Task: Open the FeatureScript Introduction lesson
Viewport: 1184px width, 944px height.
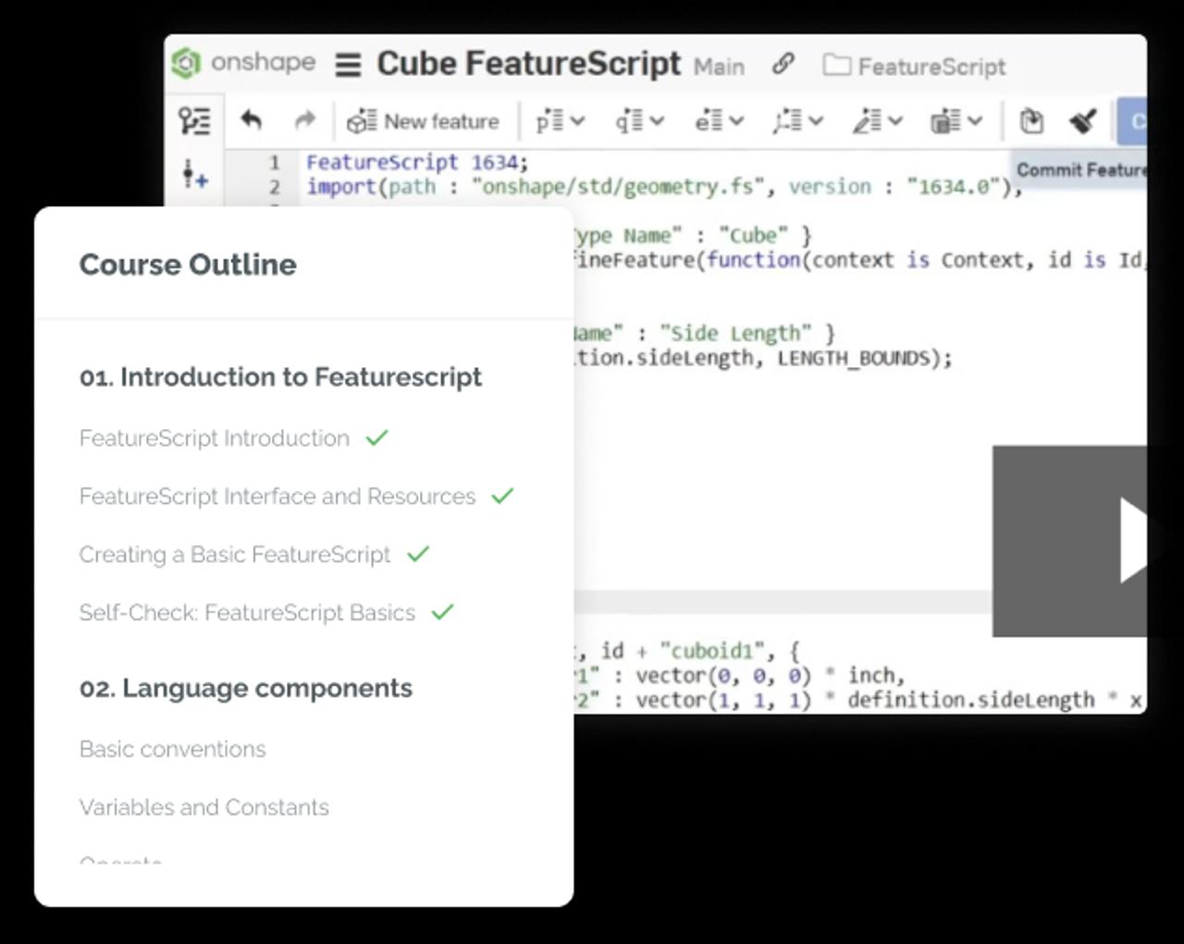Action: [x=215, y=438]
